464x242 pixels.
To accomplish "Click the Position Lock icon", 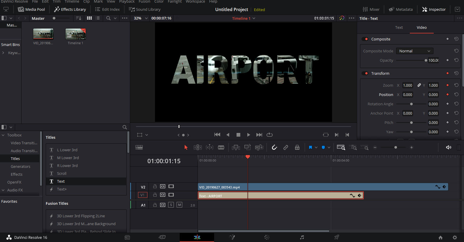I will pos(297,147).
